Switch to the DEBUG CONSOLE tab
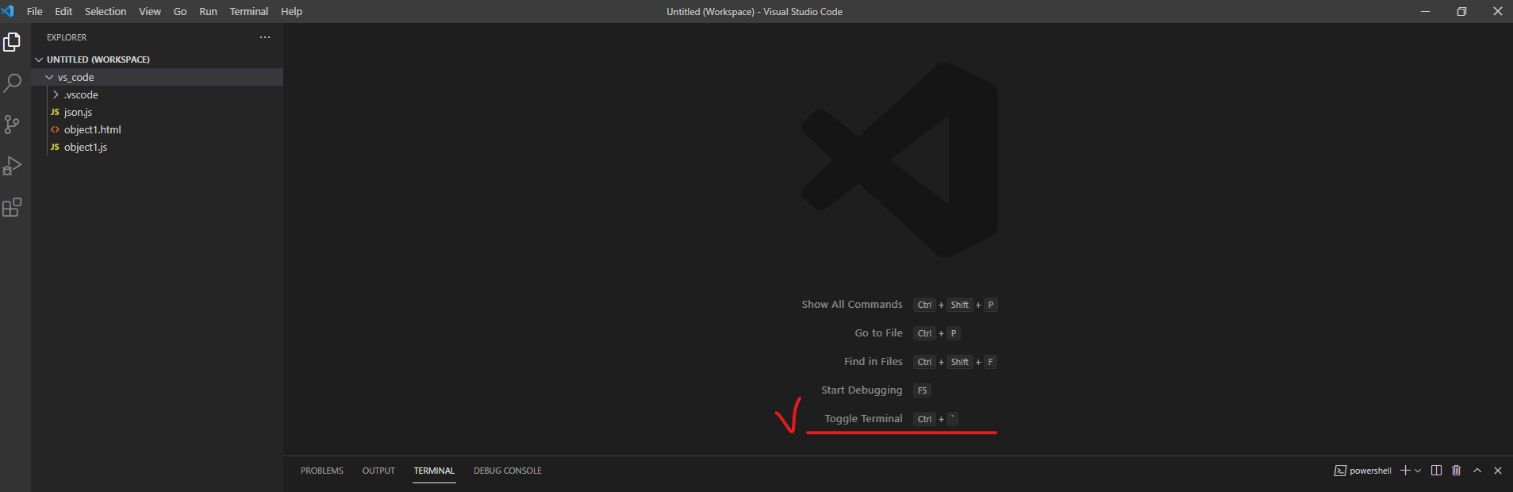The height and width of the screenshot is (492, 1513). [x=508, y=471]
